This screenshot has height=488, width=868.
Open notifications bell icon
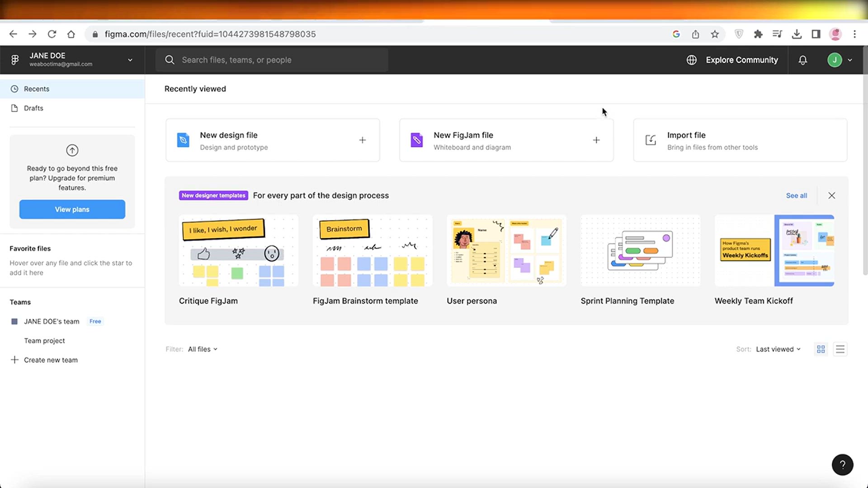point(803,60)
